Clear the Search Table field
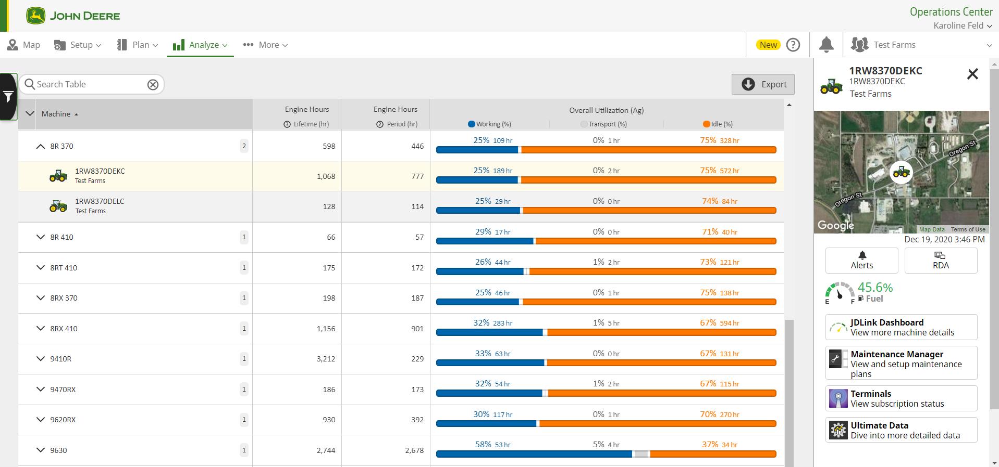 (153, 84)
